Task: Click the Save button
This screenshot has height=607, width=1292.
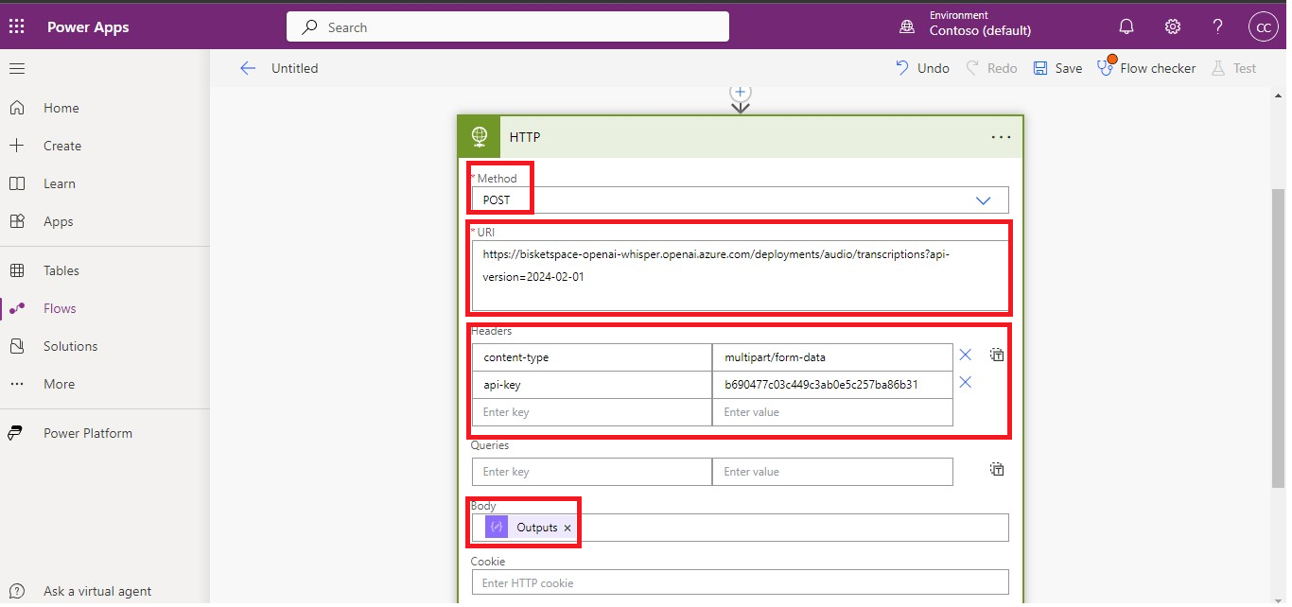Action: tap(1057, 68)
